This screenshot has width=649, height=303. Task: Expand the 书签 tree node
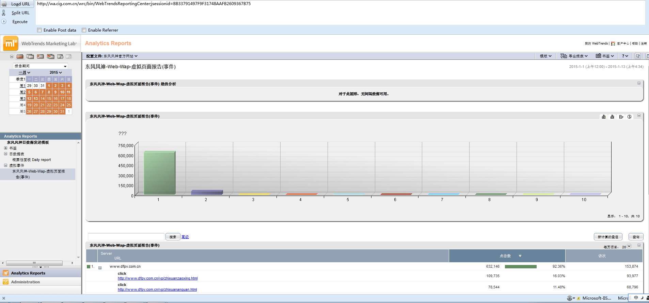click(5, 148)
